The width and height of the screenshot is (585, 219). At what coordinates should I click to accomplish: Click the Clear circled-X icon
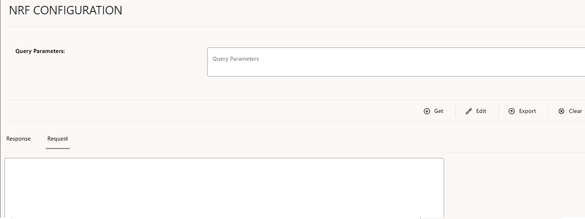(561, 111)
